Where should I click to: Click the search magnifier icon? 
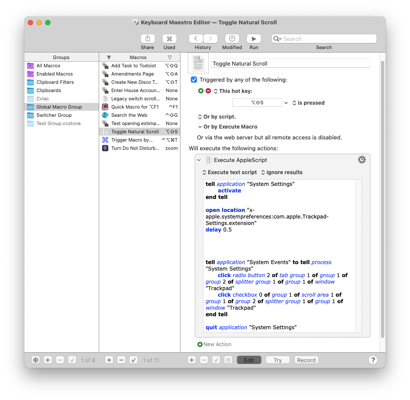277,39
